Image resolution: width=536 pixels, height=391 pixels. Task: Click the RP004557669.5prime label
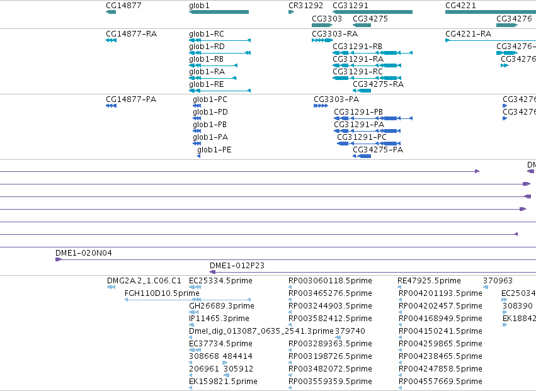441,382
